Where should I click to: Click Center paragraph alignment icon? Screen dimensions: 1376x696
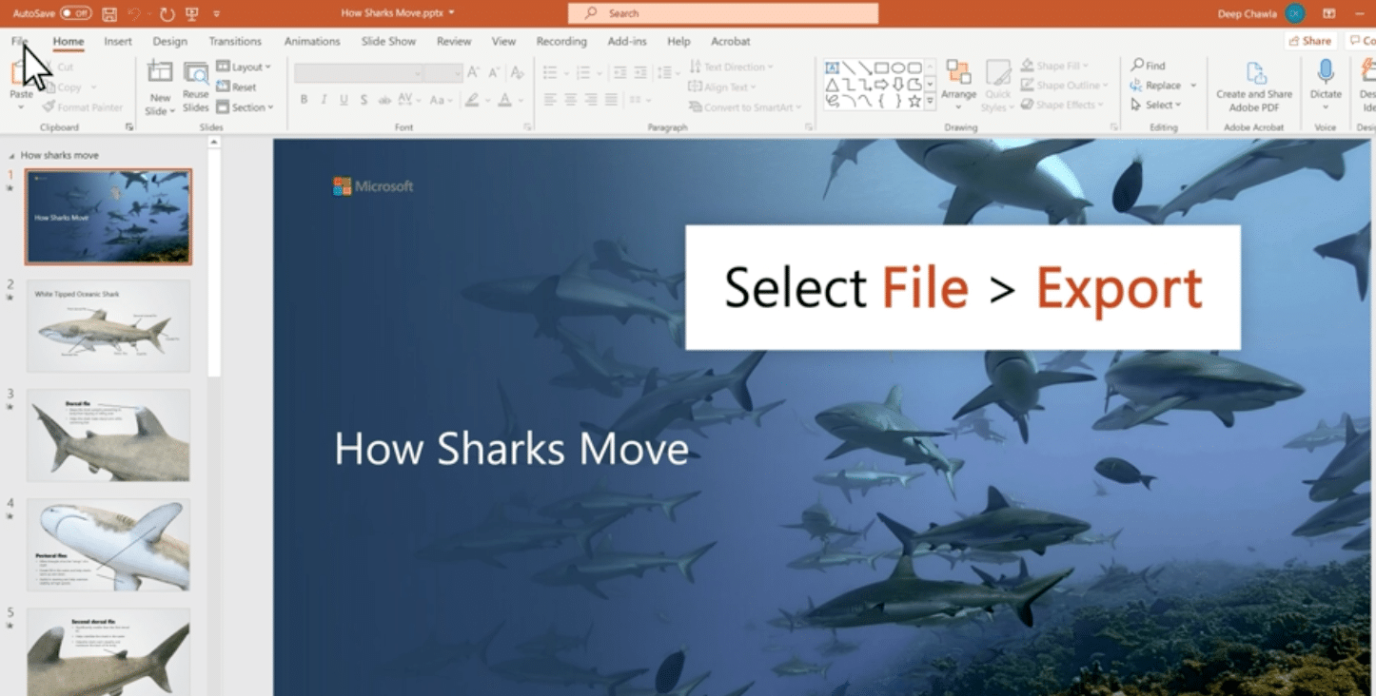coord(570,100)
